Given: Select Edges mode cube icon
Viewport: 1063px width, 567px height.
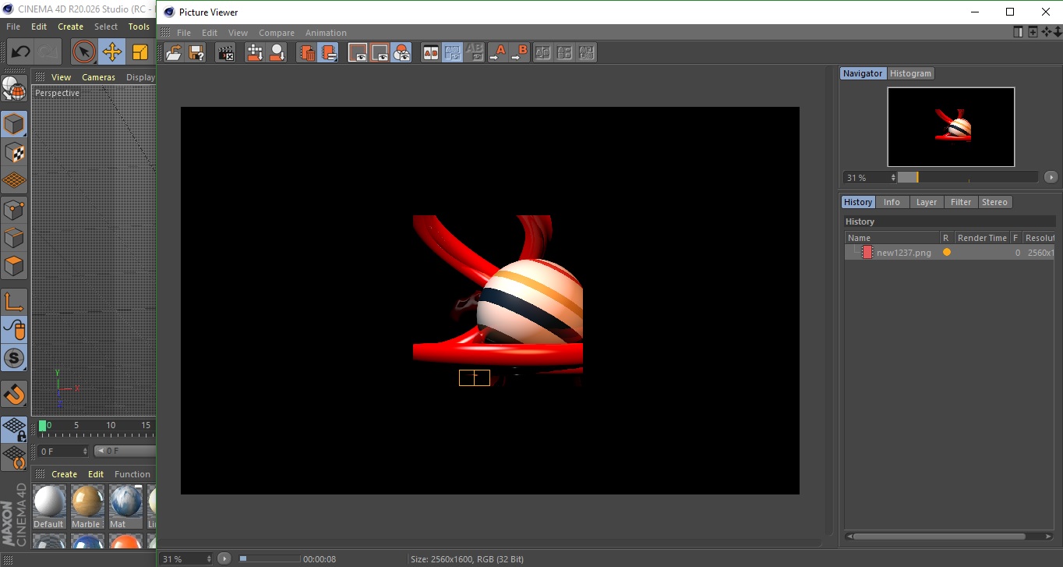Looking at the screenshot, I should 14,238.
